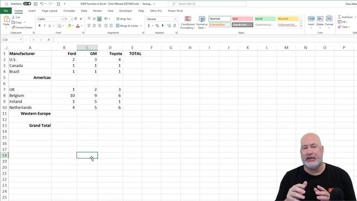
Task: Click Copy in the Clipboard group
Action: coord(17,22)
